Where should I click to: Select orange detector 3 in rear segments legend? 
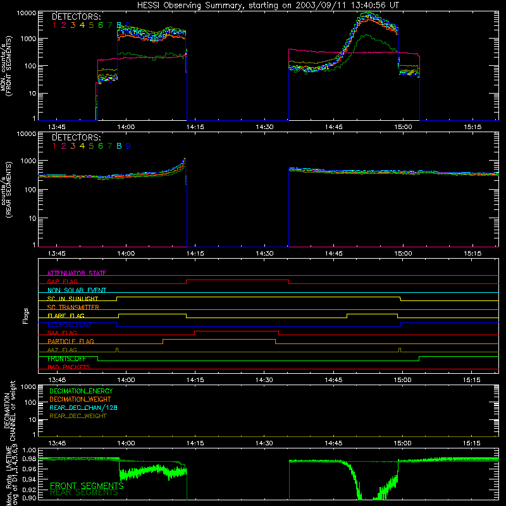click(x=73, y=146)
